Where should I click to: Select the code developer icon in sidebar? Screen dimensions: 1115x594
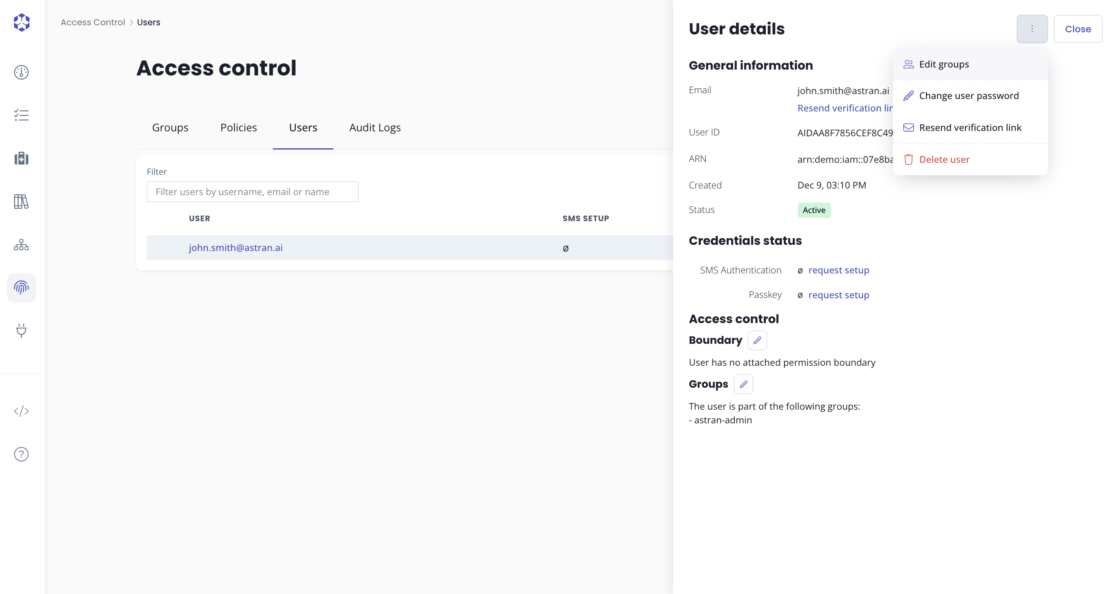[21, 411]
